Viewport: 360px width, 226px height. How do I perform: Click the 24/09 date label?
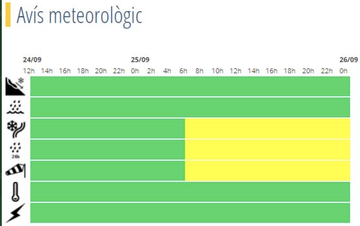(x=32, y=60)
